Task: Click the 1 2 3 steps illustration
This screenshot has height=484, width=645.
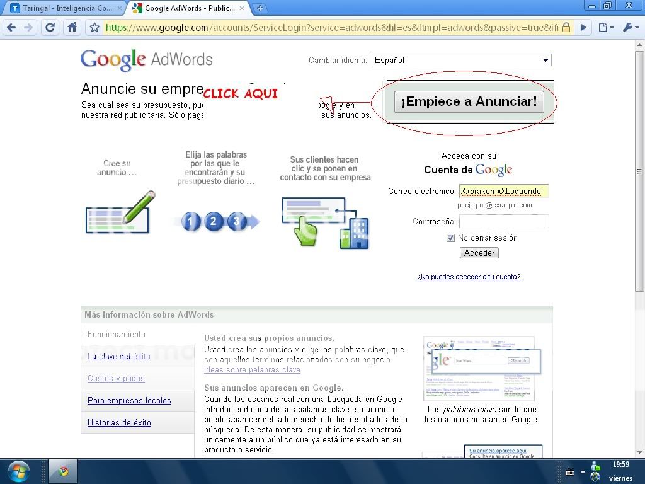Action: pyautogui.click(x=217, y=221)
